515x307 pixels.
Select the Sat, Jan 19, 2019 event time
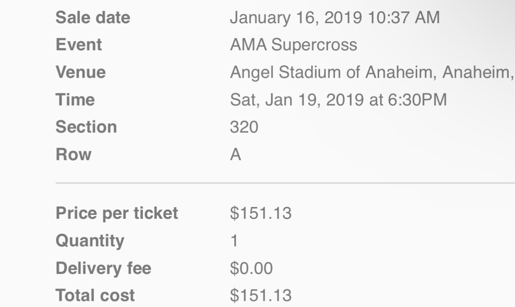(338, 100)
